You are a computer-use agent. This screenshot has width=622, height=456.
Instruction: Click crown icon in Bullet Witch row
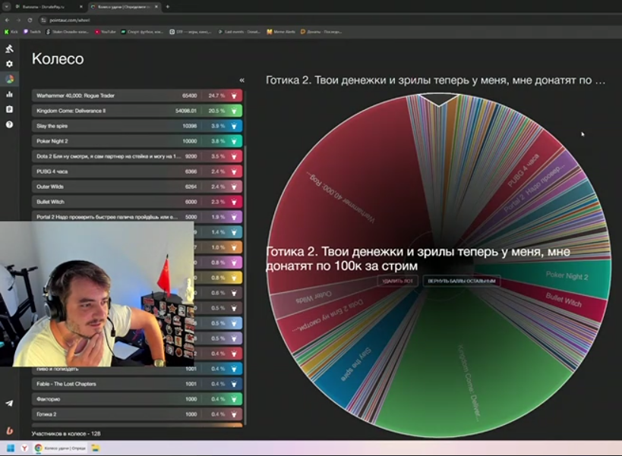click(234, 202)
